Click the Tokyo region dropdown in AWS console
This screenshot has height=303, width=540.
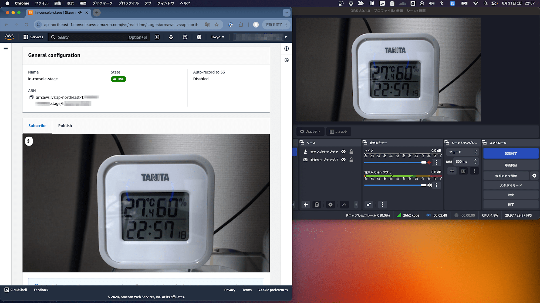pos(217,37)
